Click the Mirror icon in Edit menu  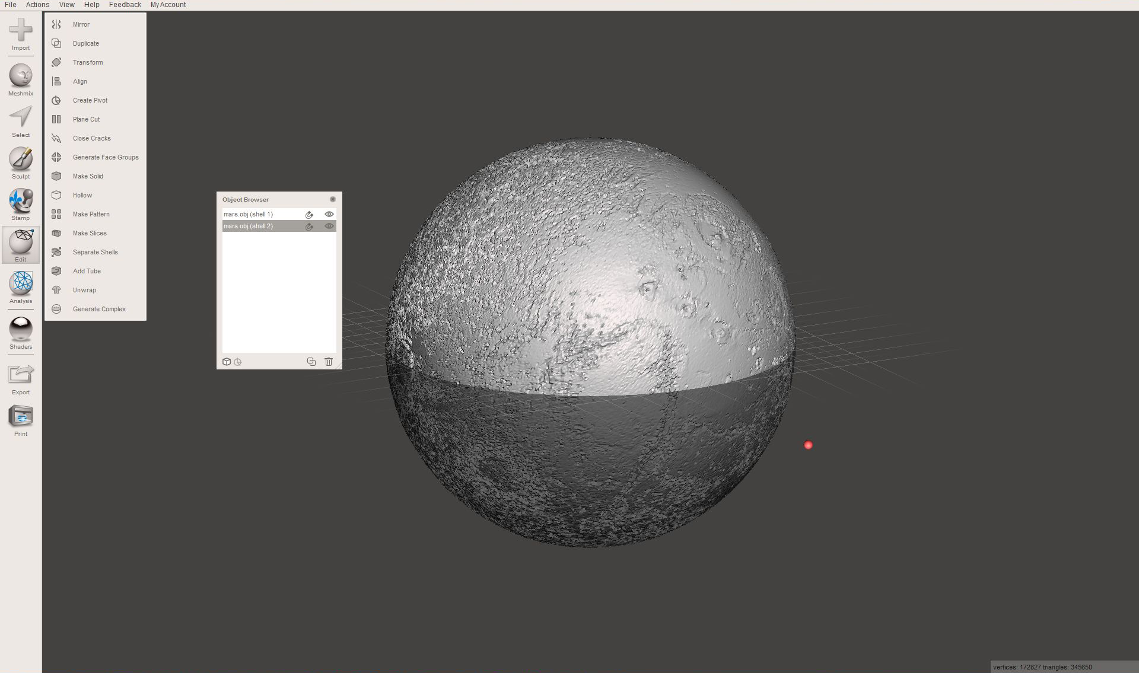(x=56, y=24)
